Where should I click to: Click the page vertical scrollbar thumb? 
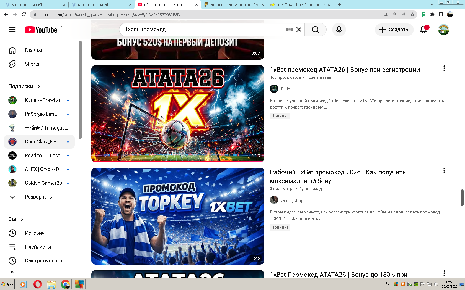[x=462, y=198]
